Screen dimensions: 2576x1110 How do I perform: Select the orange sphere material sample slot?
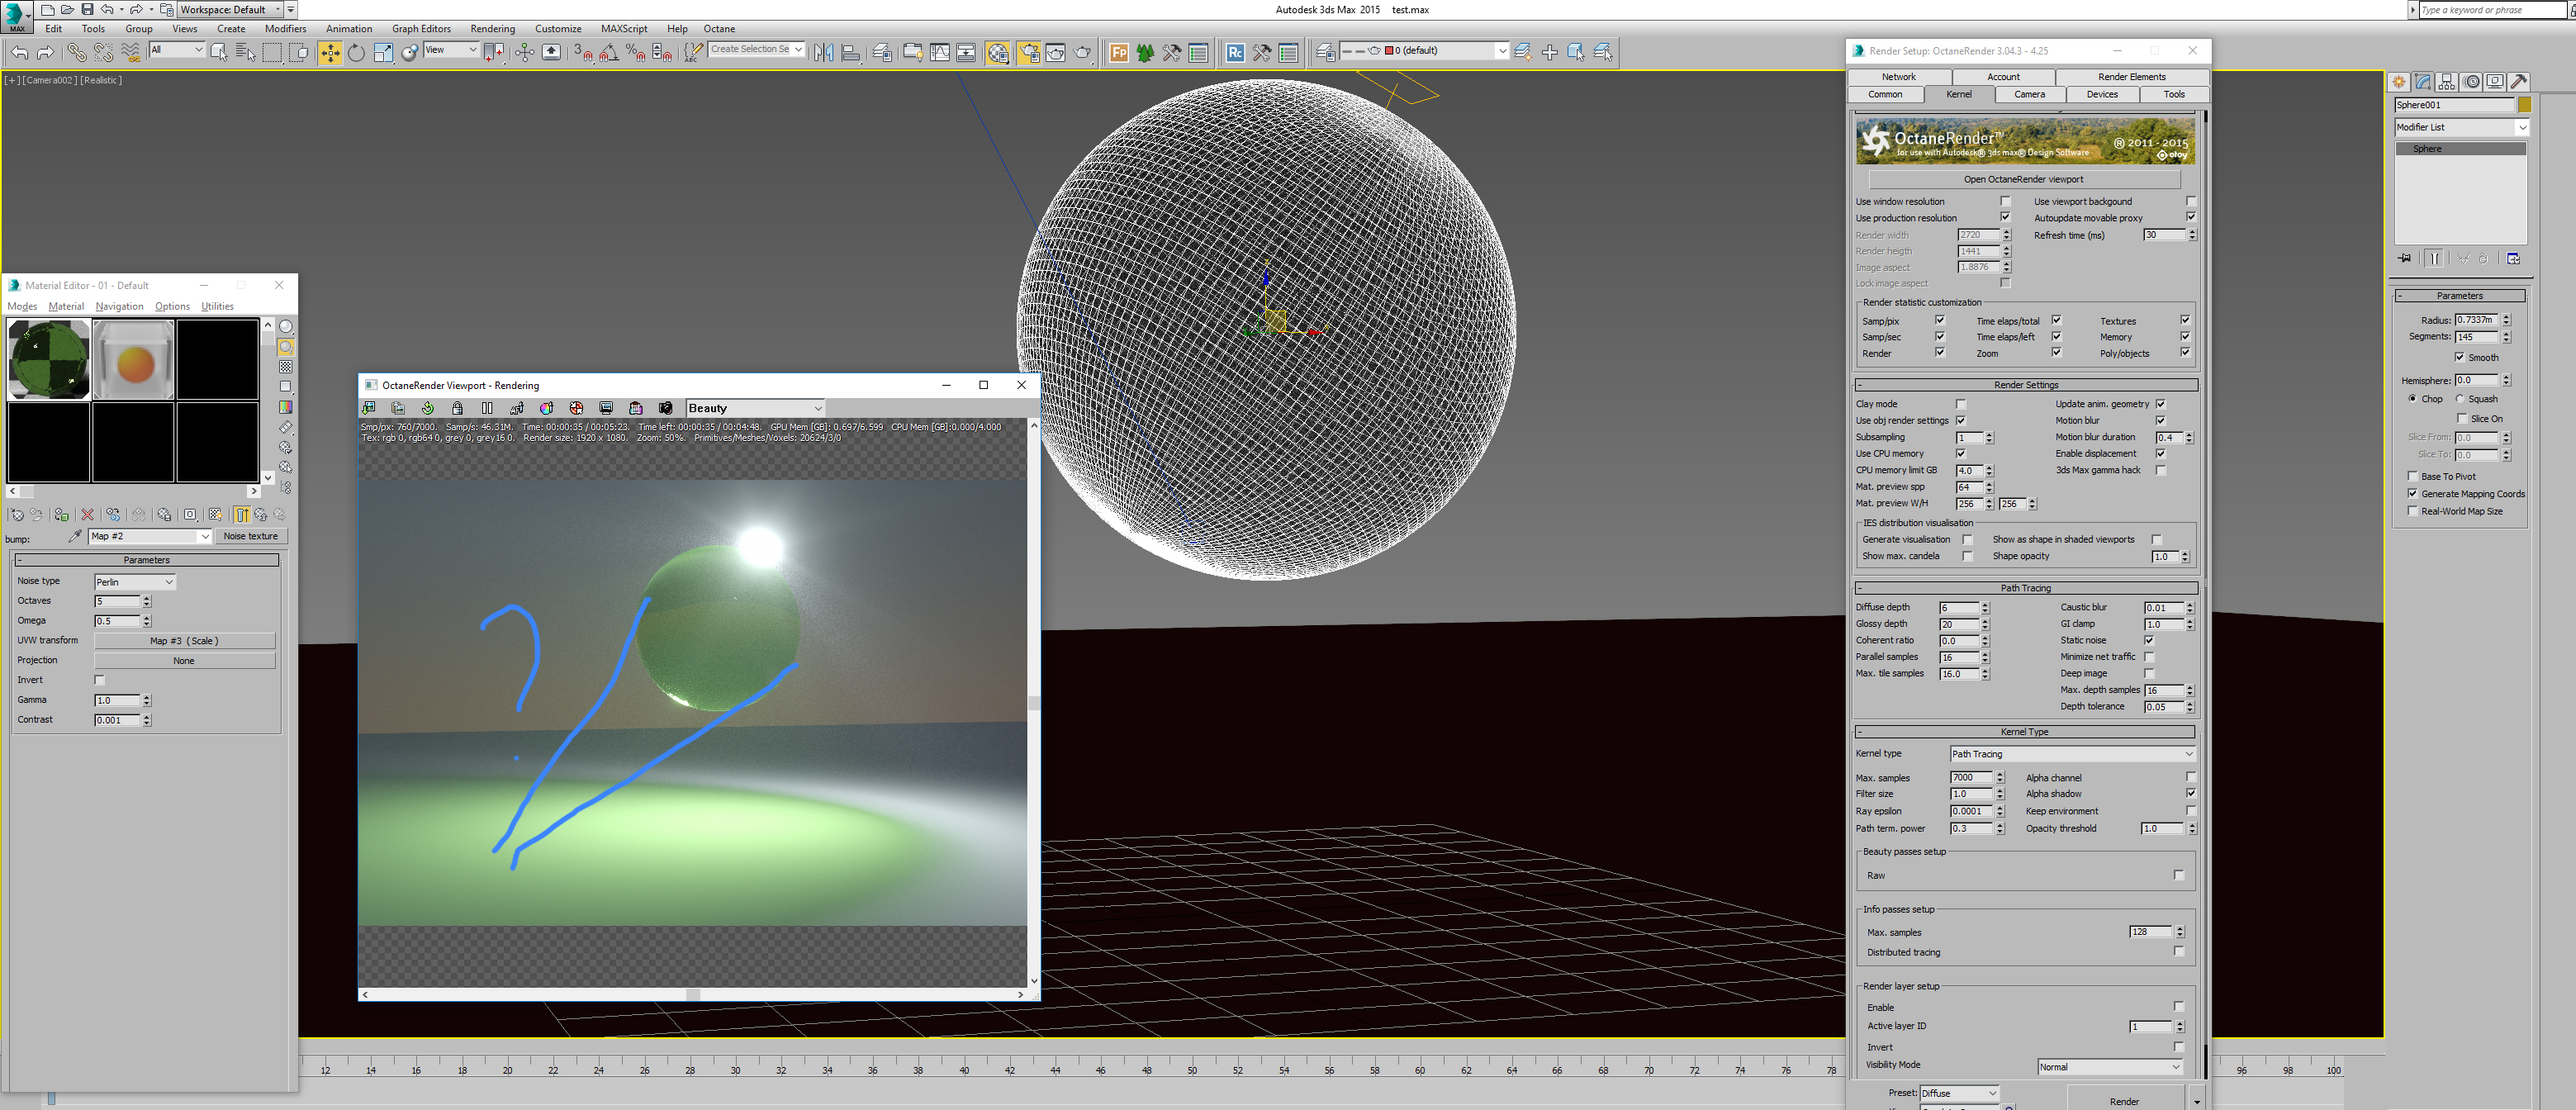coord(134,360)
